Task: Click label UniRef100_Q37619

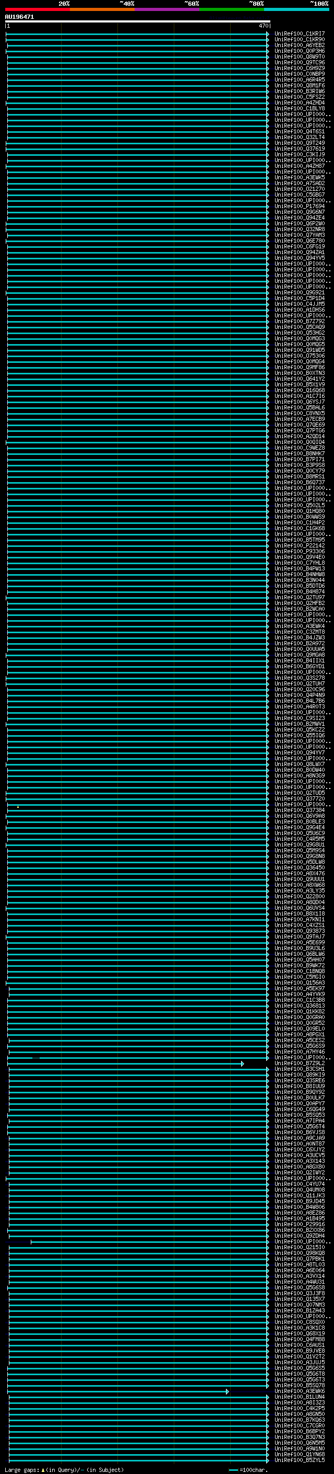Action: [x=299, y=149]
